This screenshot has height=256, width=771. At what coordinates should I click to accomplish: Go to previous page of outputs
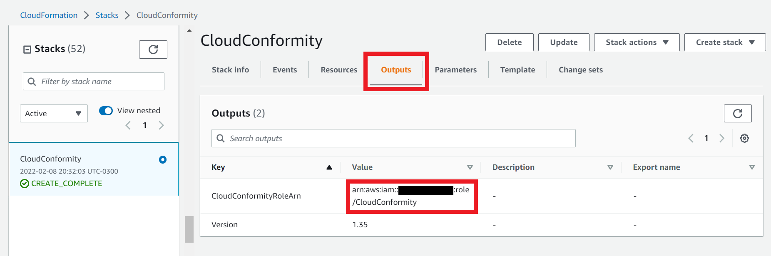(691, 138)
